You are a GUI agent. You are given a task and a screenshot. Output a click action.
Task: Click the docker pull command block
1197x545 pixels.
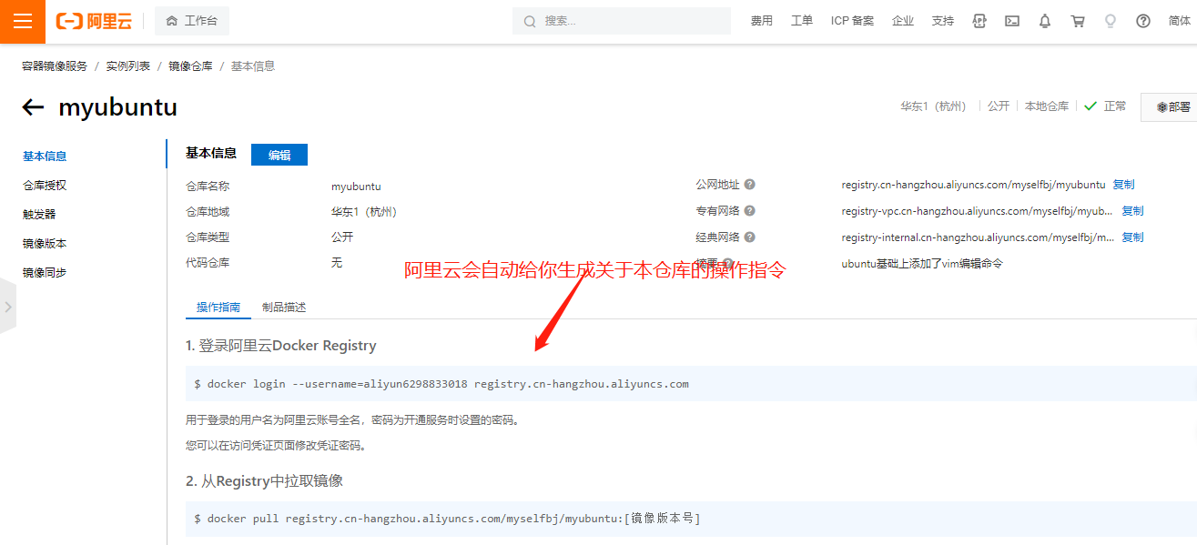click(691, 519)
